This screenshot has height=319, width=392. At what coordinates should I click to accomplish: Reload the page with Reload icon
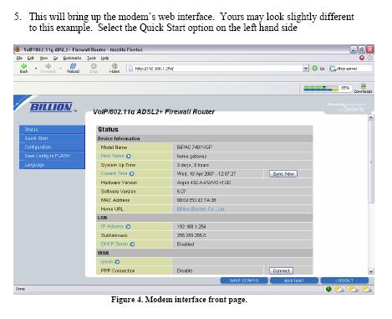pyautogui.click(x=73, y=66)
